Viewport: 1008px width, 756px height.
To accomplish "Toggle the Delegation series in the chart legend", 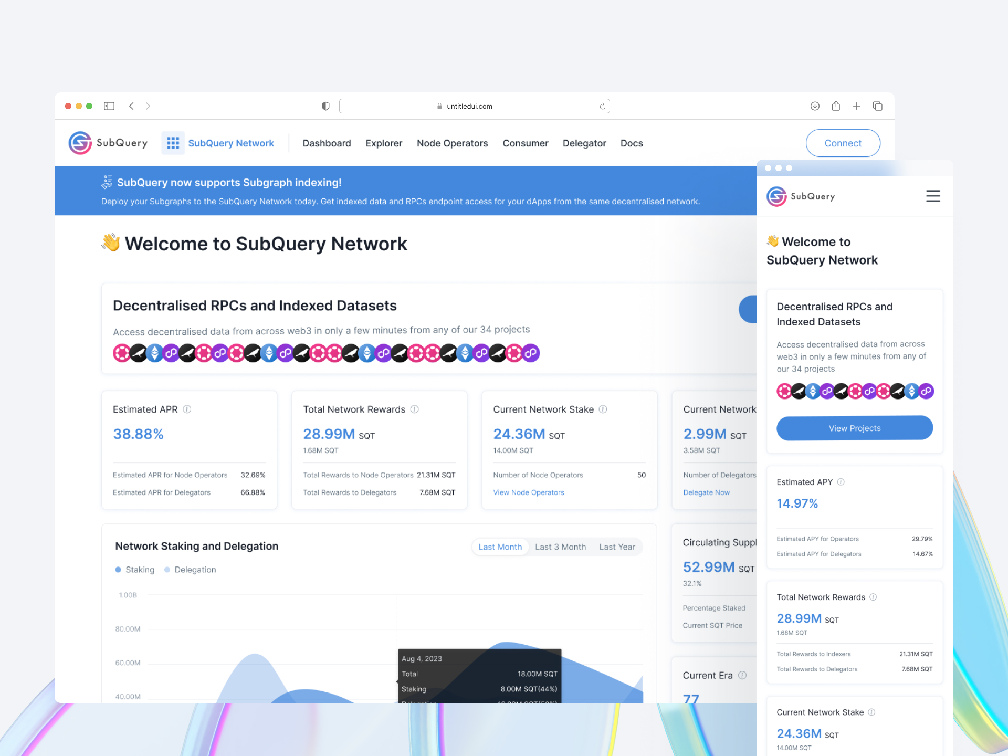I will [x=190, y=570].
